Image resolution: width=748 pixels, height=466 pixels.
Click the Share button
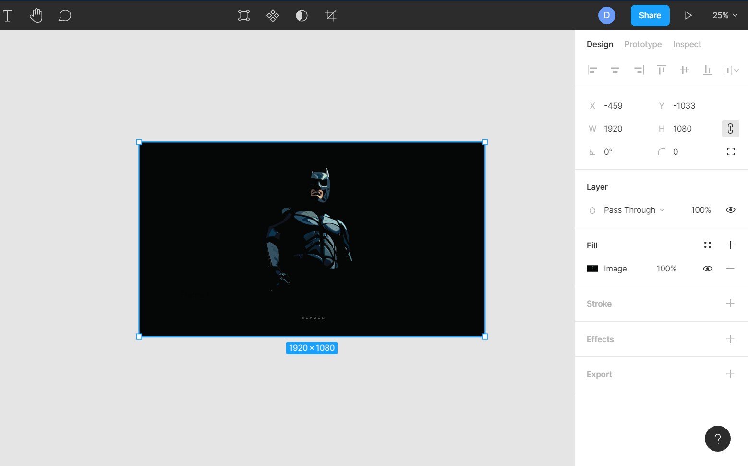tap(650, 15)
